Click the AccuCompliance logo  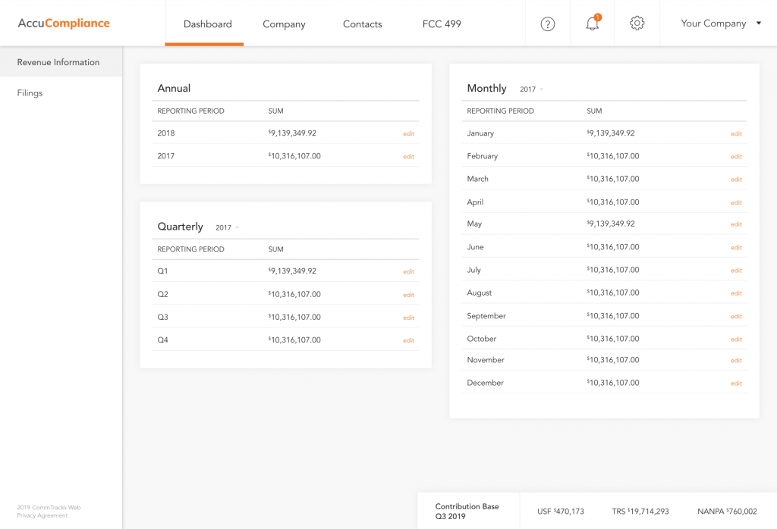coord(64,23)
